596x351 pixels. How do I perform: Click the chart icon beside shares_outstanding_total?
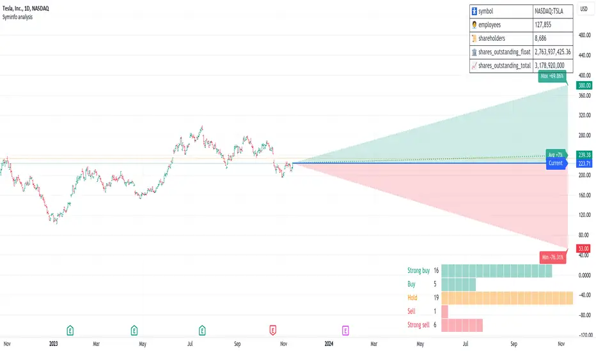[x=474, y=66]
